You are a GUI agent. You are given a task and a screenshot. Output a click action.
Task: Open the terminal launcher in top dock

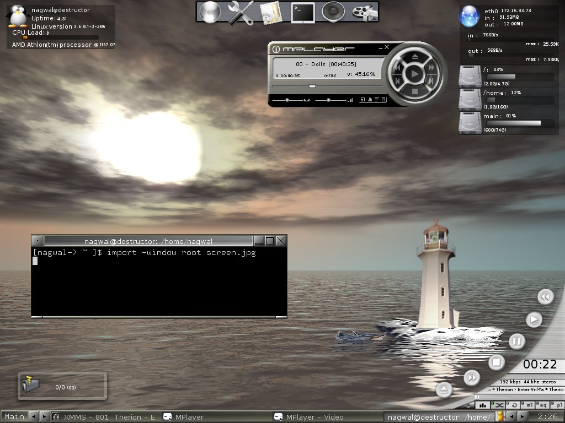click(303, 13)
